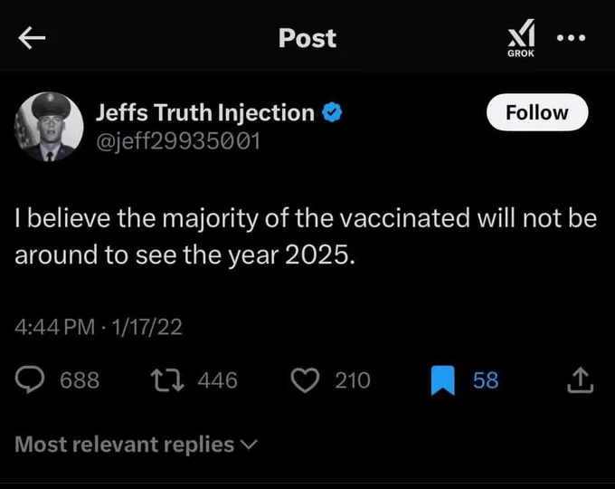View the 688 replies count
This screenshot has width=615, height=489.
click(x=80, y=380)
